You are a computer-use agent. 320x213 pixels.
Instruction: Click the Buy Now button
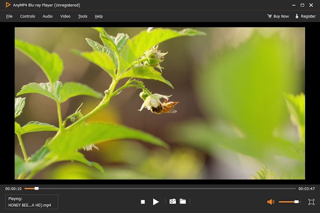(278, 16)
